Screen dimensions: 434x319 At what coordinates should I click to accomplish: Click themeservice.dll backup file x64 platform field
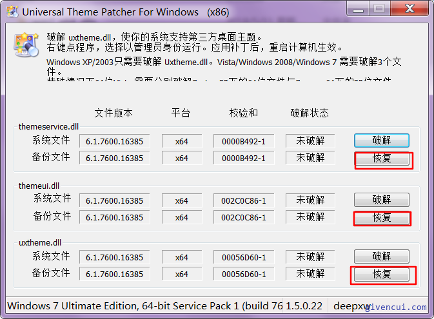[182, 158]
